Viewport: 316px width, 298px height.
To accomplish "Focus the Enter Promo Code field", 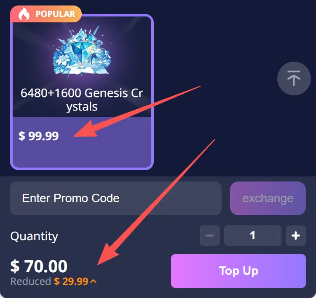I will (116, 198).
